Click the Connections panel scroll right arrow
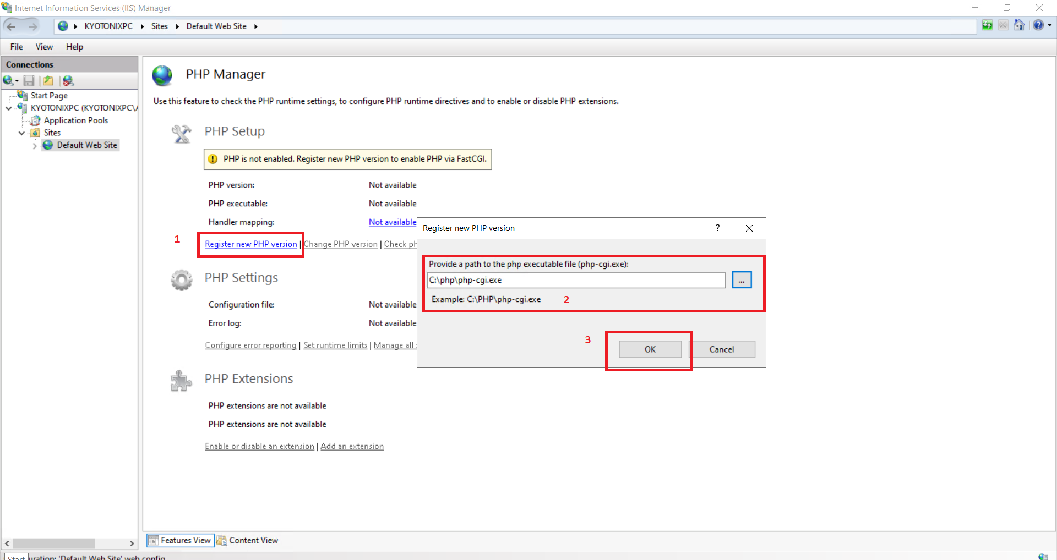Viewport: 1057px width, 560px height. point(132,543)
